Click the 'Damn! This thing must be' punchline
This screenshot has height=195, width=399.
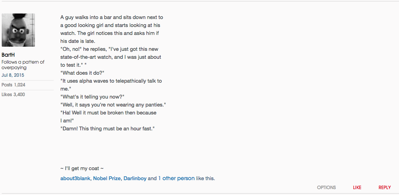pyautogui.click(x=107, y=129)
